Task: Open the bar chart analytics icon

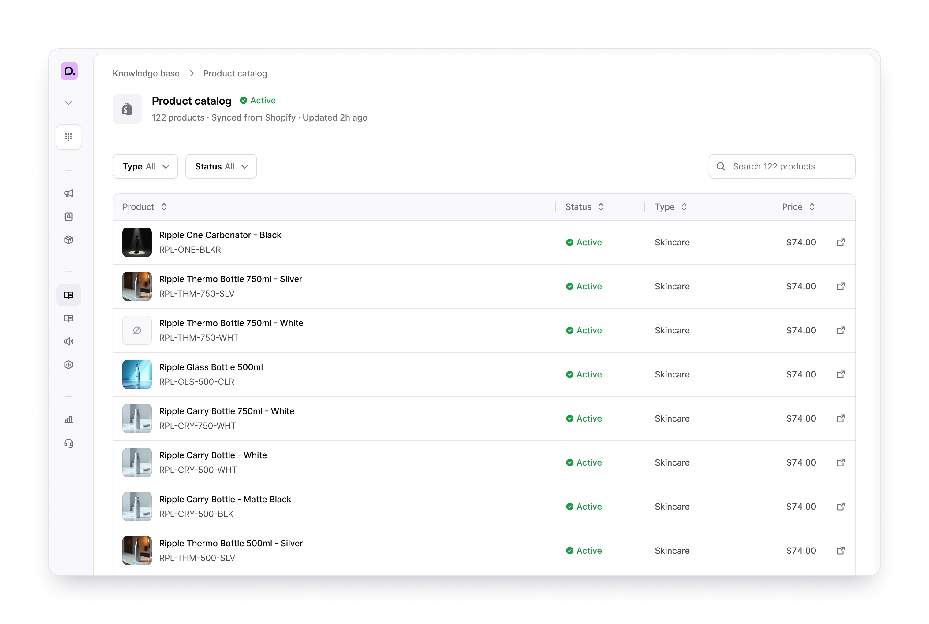Action: (x=69, y=420)
